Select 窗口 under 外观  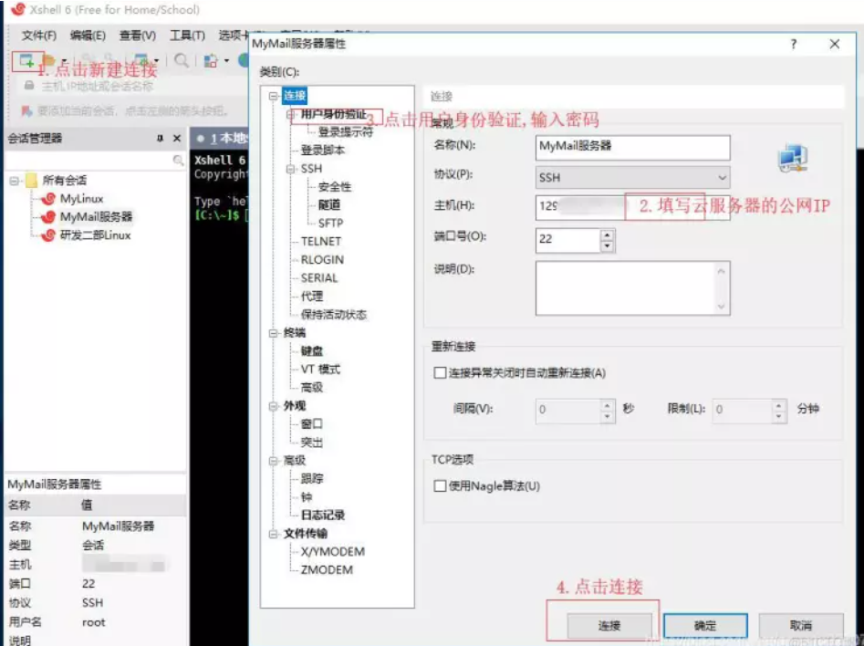click(x=312, y=424)
